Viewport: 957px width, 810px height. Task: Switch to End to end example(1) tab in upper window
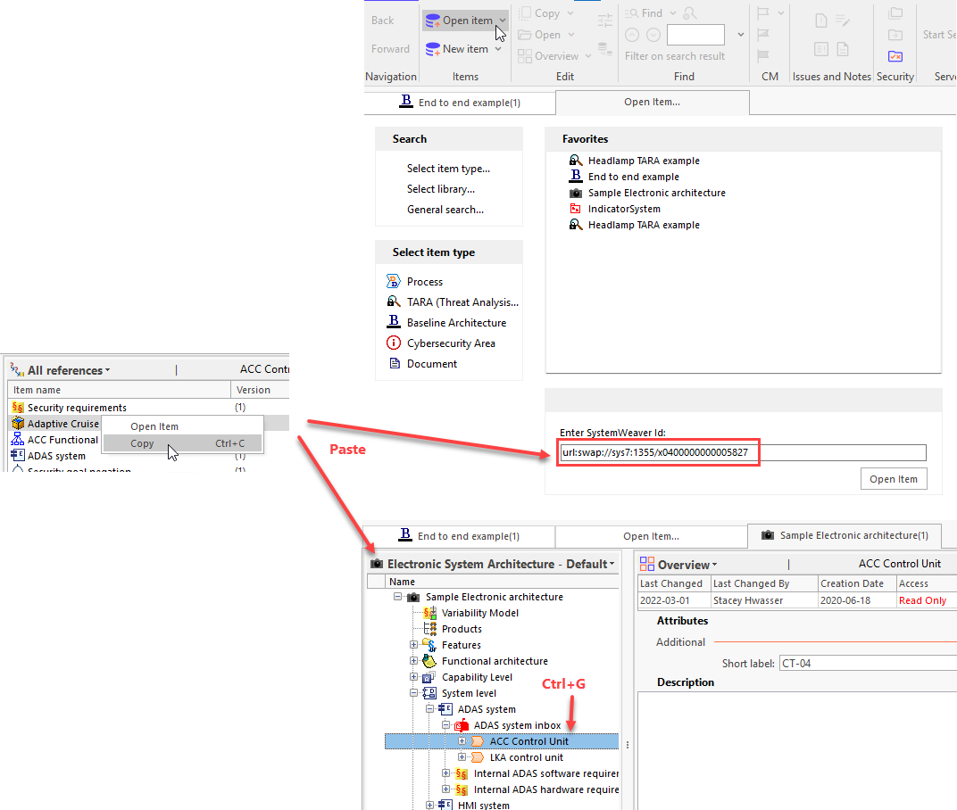coord(460,103)
